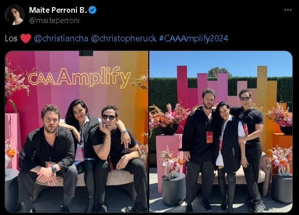Click the Maite Perroni B. display name

(58, 10)
